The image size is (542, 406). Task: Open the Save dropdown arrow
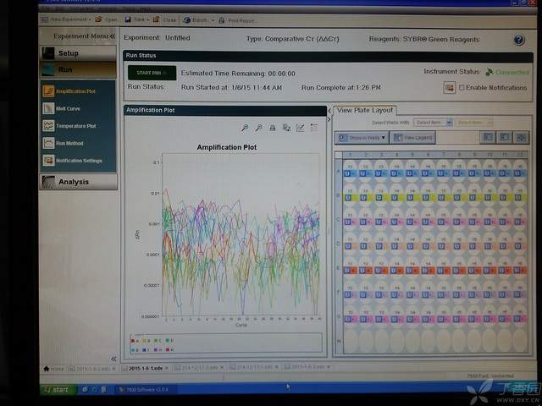(148, 19)
